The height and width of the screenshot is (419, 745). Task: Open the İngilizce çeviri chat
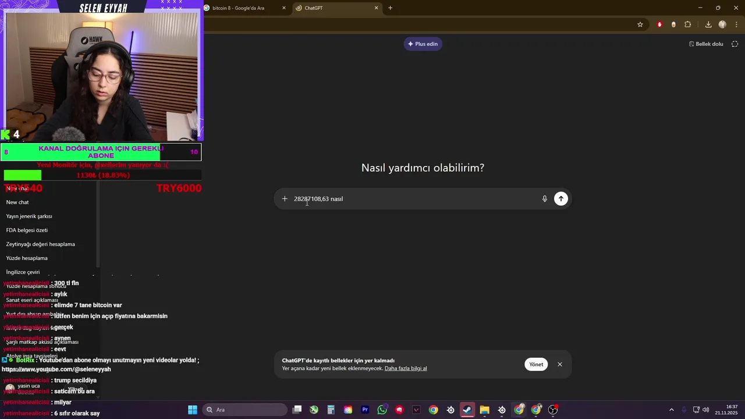(23, 272)
